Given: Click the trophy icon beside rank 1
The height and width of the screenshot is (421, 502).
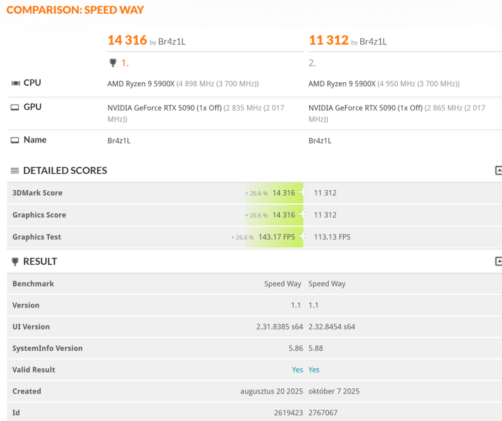Looking at the screenshot, I should coord(113,63).
